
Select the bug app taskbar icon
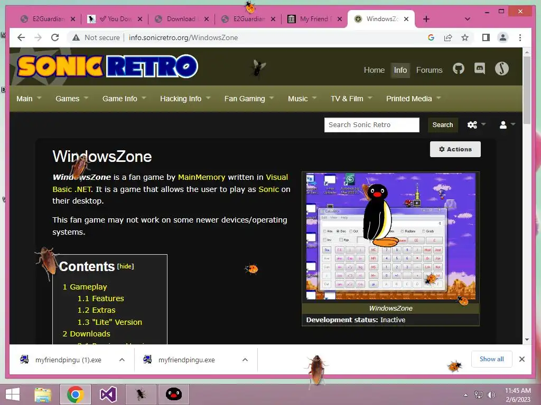pos(141,394)
